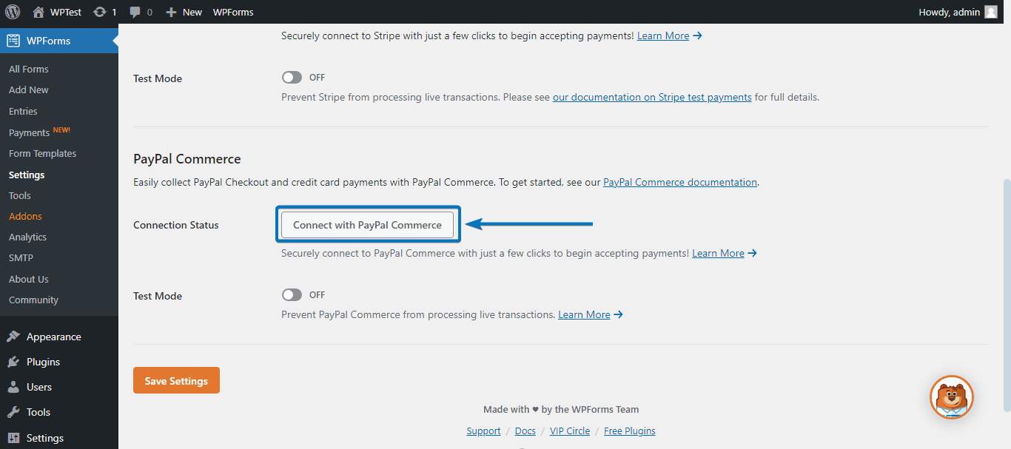Open the Analytics page
The image size is (1011, 449).
coord(28,237)
